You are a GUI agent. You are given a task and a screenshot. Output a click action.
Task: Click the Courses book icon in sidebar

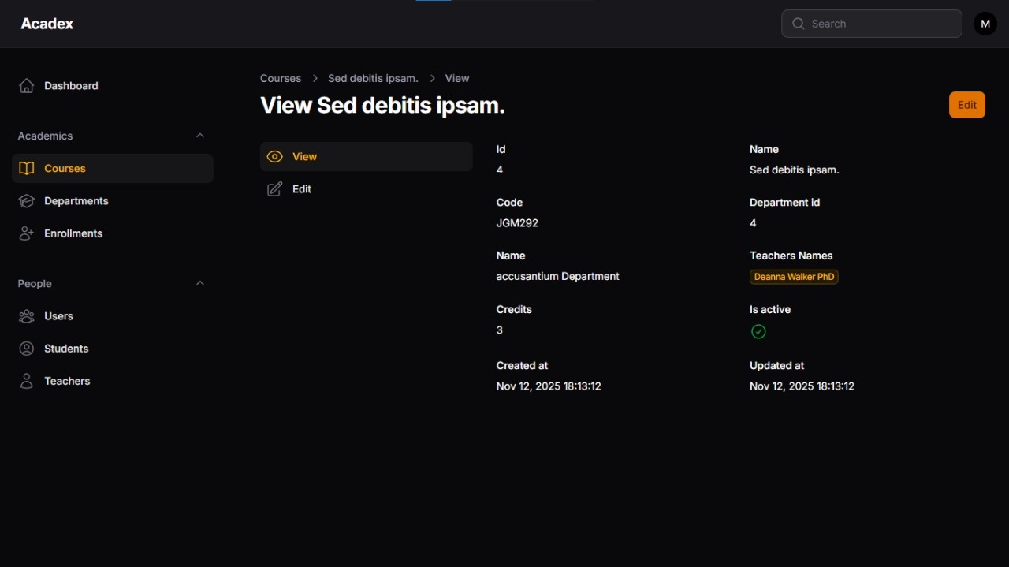point(27,169)
